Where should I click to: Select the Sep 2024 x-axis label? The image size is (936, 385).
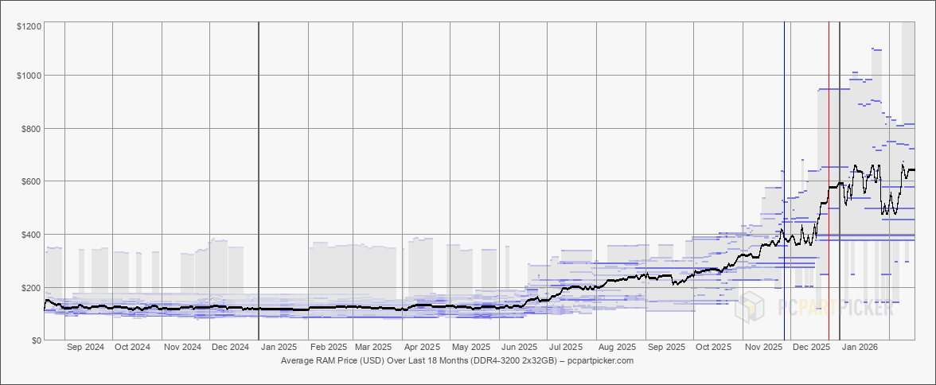(85, 347)
